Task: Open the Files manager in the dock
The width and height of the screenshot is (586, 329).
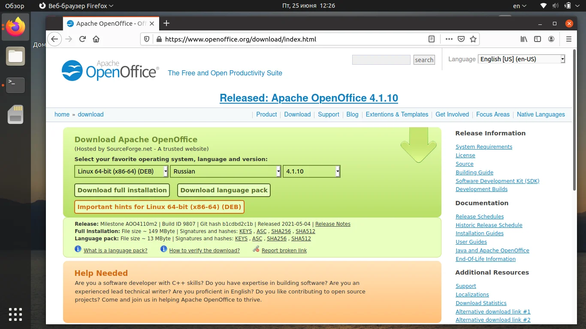Action: pyautogui.click(x=15, y=56)
